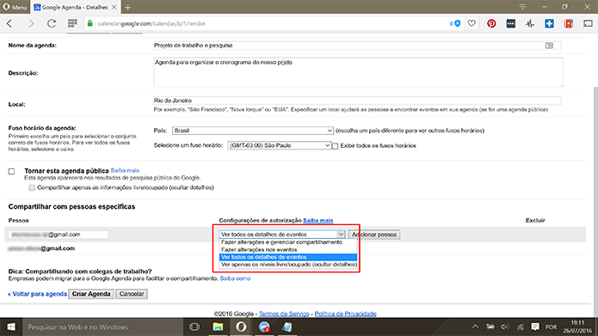Screen dimensions: 598x336
Task: Open Política de Privacidade link
Action: click(346, 314)
